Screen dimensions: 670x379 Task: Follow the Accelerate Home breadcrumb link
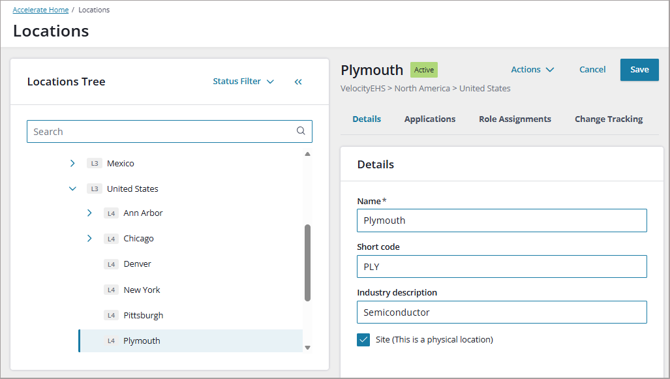(x=40, y=10)
